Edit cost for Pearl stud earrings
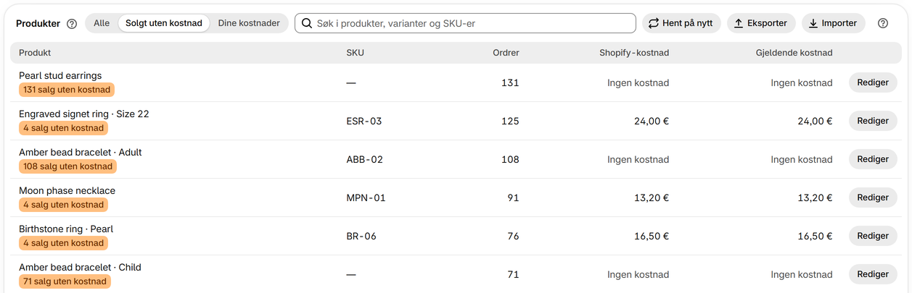This screenshot has height=293, width=912. point(873,82)
